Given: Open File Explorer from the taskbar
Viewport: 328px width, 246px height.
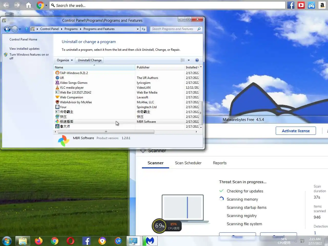Looking at the screenshot, I should 23,241.
